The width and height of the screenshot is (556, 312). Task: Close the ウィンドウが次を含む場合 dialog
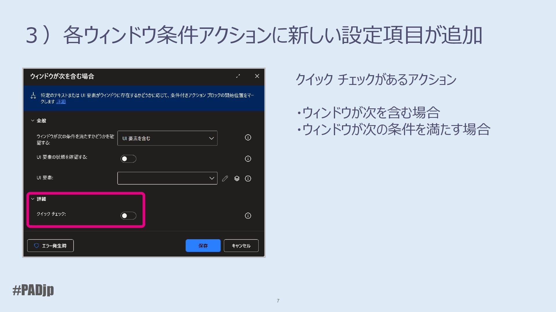point(257,76)
